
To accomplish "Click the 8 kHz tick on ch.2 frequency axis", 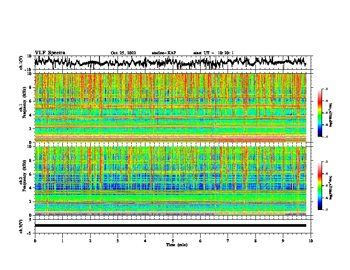I will (x=30, y=161).
